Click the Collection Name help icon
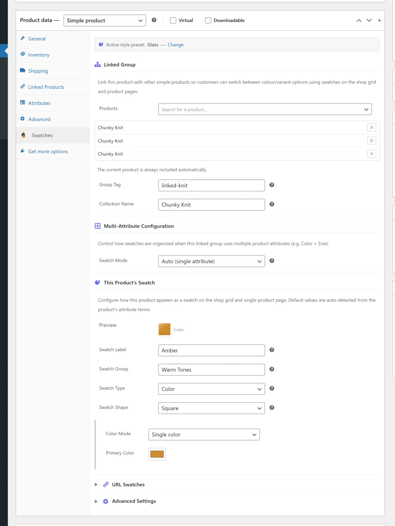395x526 pixels. tap(272, 204)
